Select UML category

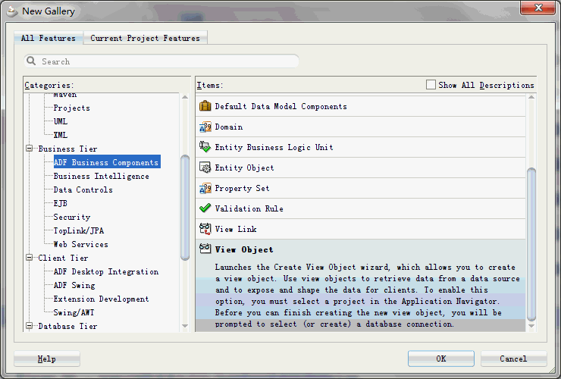[61, 121]
